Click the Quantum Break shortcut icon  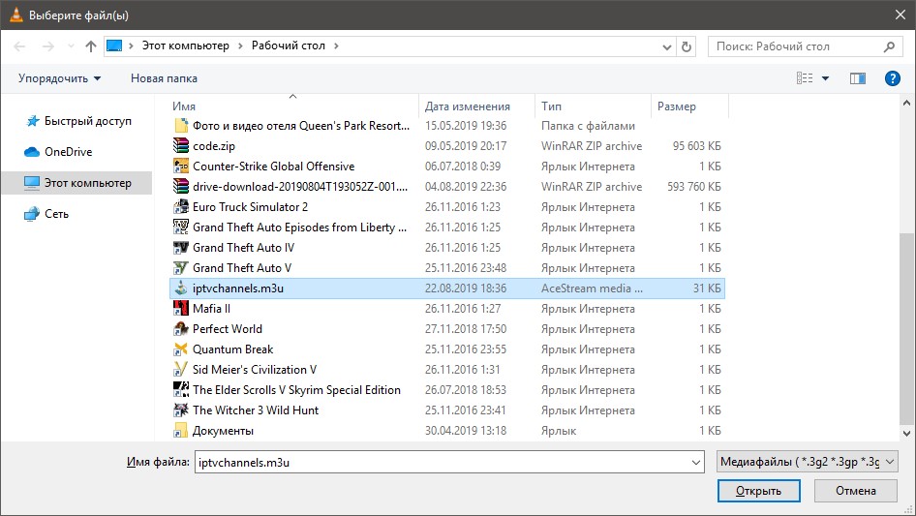coord(180,349)
